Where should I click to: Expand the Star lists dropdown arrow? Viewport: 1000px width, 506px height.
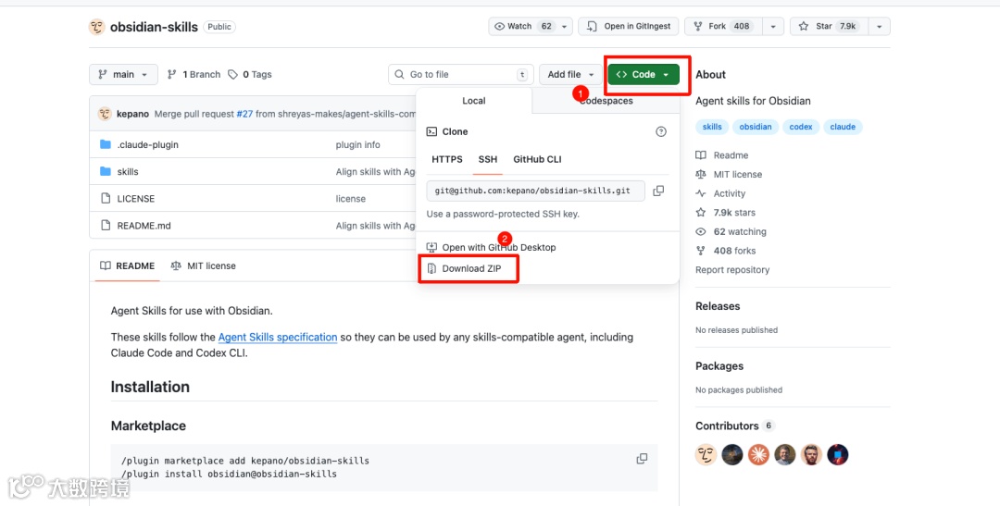pos(880,26)
